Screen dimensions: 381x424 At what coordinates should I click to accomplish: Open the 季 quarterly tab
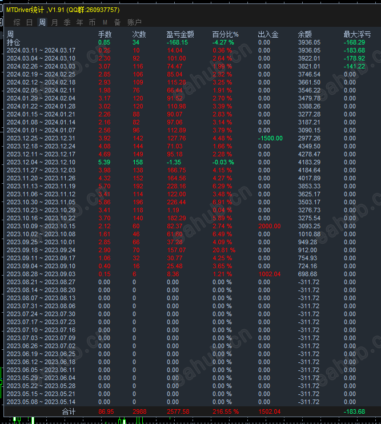tap(67, 22)
